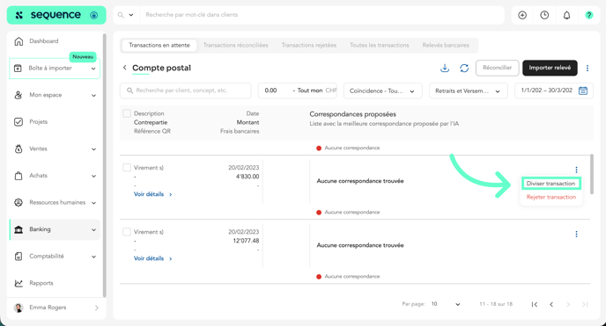Click the green help question mark
This screenshot has width=606, height=326.
point(588,15)
